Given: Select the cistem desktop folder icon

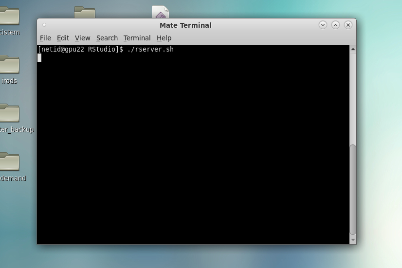Looking at the screenshot, I should pyautogui.click(x=9, y=16).
